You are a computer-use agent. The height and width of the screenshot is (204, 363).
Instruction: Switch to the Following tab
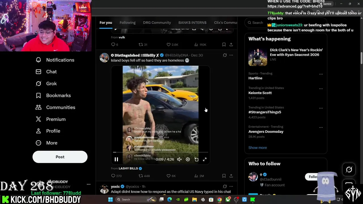[128, 23]
